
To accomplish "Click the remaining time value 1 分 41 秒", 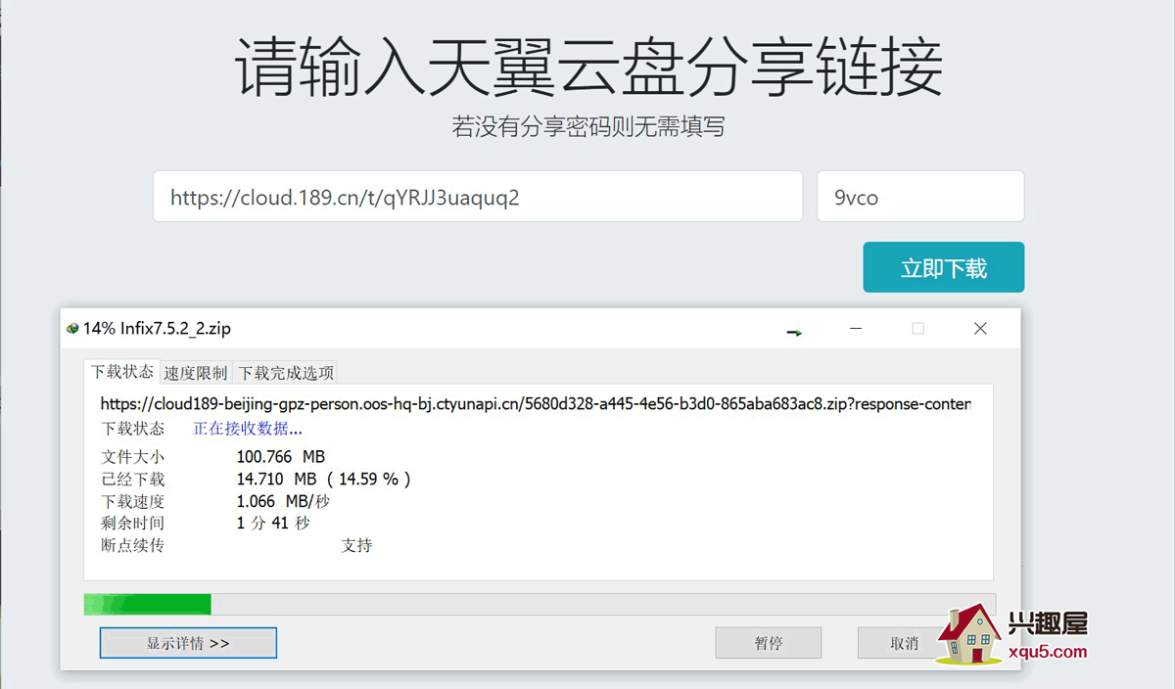I will coord(273,524).
